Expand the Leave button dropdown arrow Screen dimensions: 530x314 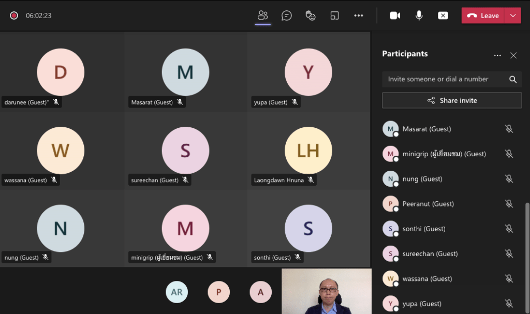point(513,16)
